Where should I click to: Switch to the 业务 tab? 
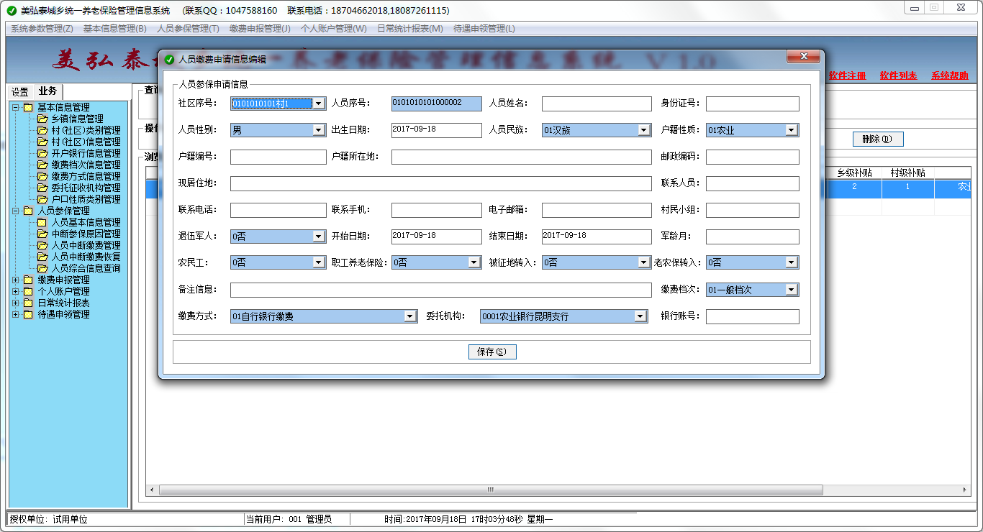coord(48,91)
